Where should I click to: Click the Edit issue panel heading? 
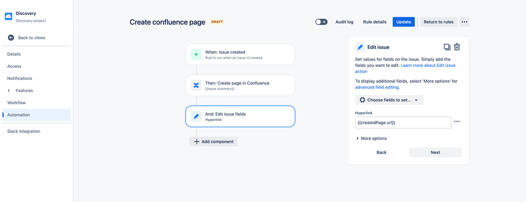pos(378,47)
